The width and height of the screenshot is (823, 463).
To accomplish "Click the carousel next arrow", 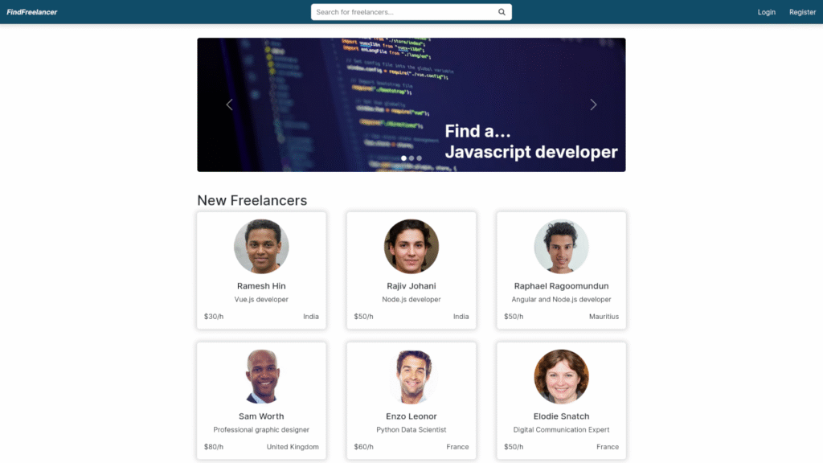I will pos(593,104).
